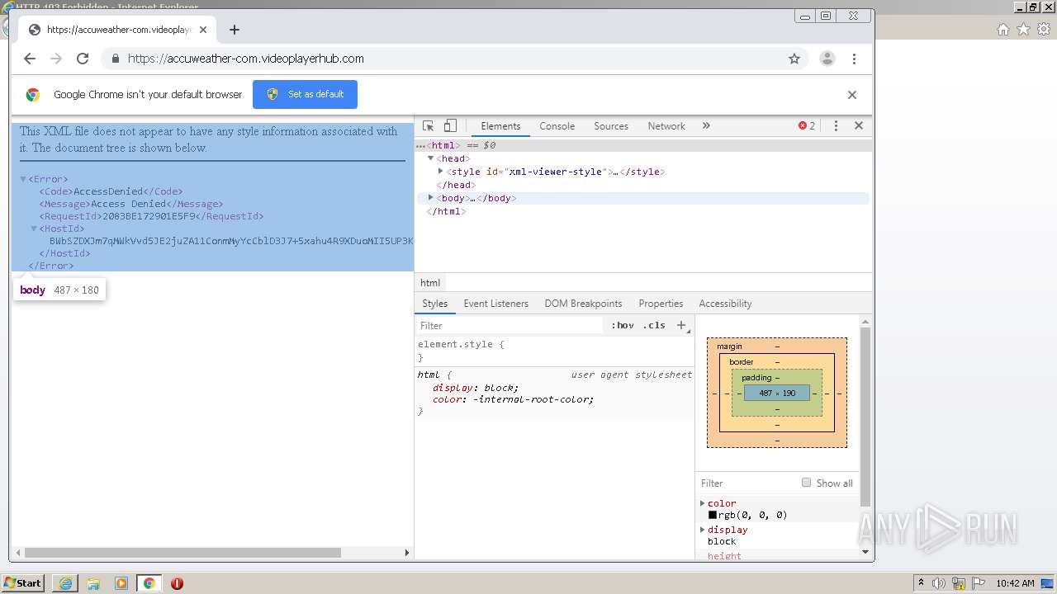
Task: Add new style rule with plus icon
Action: tap(681, 326)
